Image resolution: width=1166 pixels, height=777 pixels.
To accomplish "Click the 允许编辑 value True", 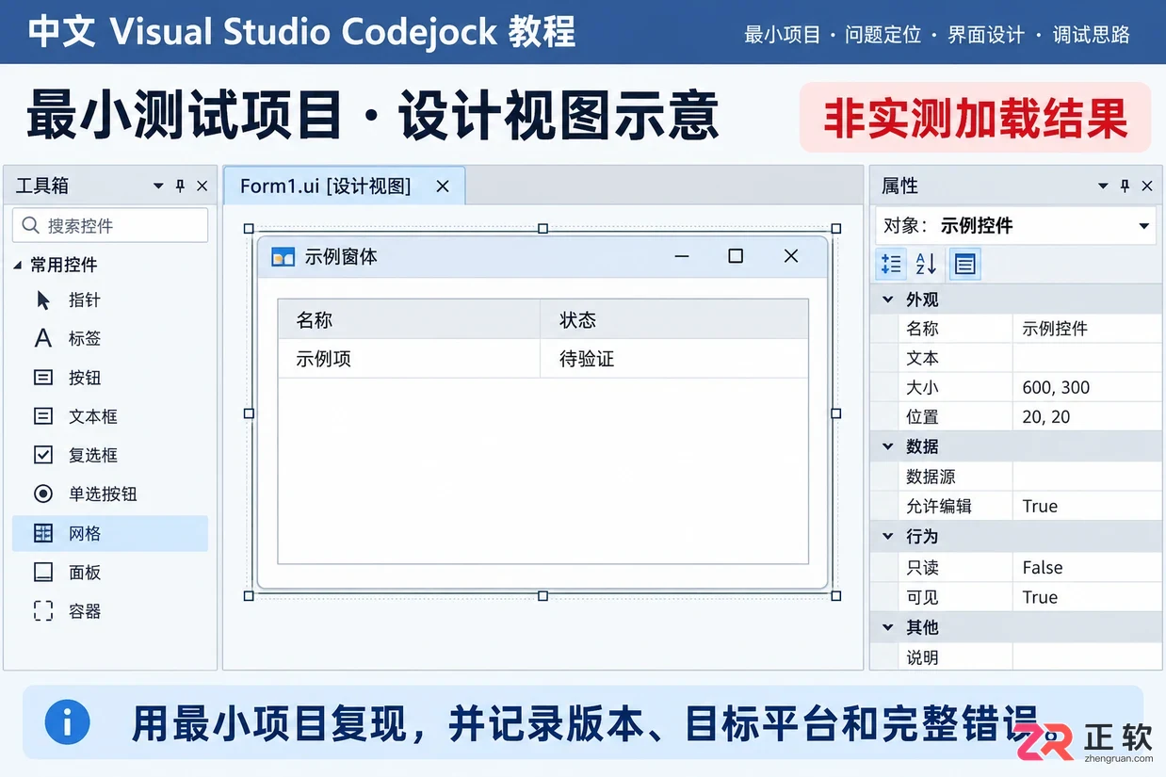I will (x=1087, y=506).
